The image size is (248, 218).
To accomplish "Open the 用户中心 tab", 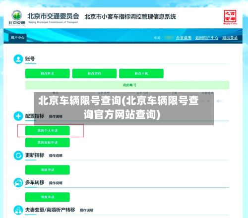I will click(x=17, y=38).
